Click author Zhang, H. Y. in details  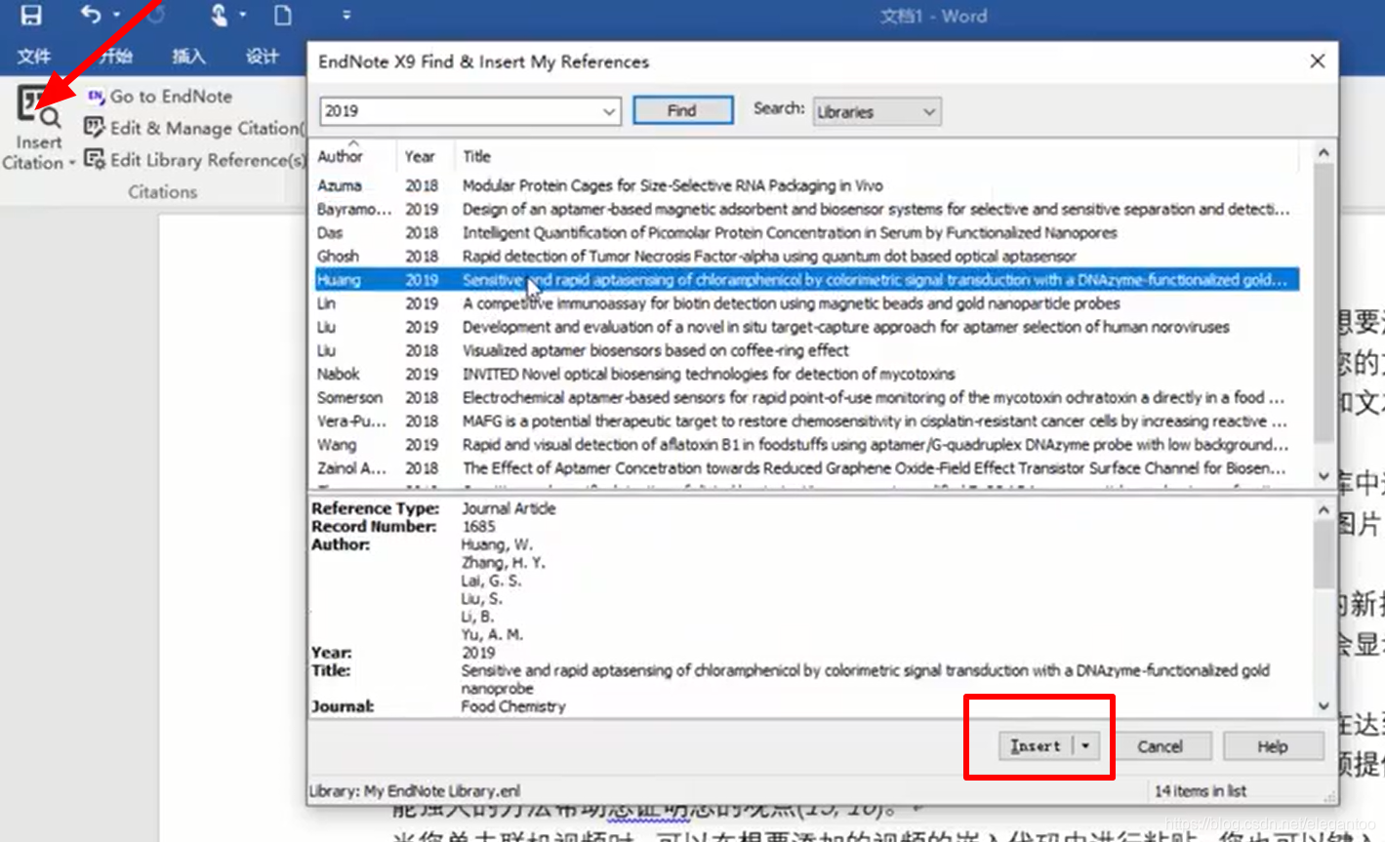[x=503, y=563]
